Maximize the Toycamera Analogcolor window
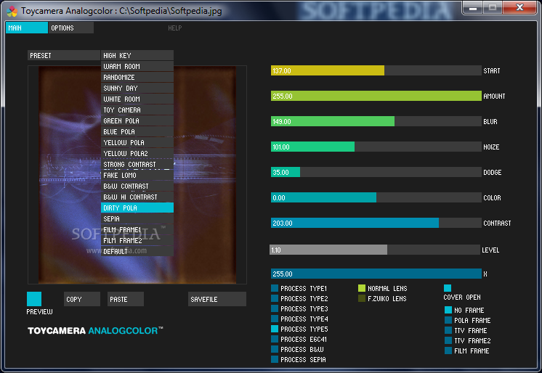Viewport: 542px width, 373px height. 493,7
